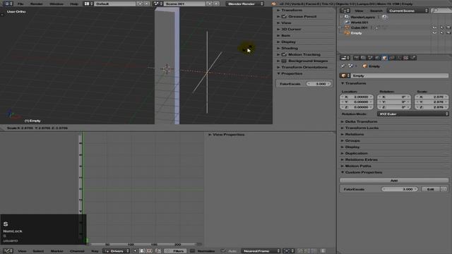Adjust the FatorEscala slider in 3D sidebar
Image resolution: width=452 pixels, height=254 pixels.
pyautogui.click(x=319, y=84)
